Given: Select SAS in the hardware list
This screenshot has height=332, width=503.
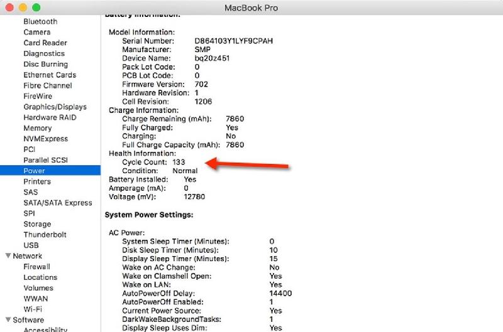Looking at the screenshot, I should pyautogui.click(x=30, y=192).
